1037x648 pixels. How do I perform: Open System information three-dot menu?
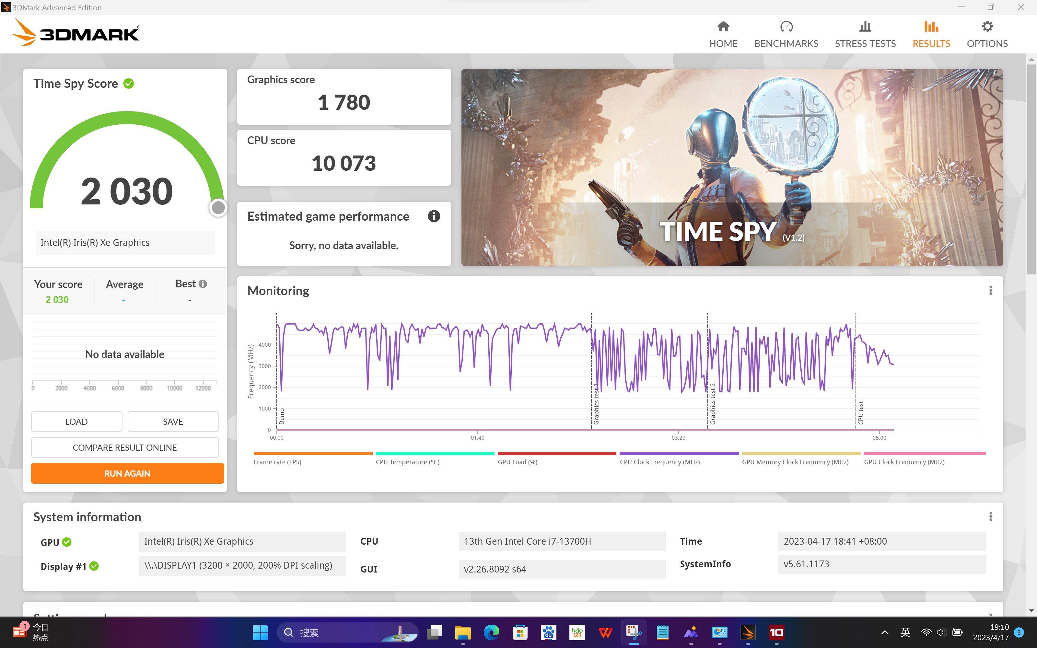click(x=990, y=516)
